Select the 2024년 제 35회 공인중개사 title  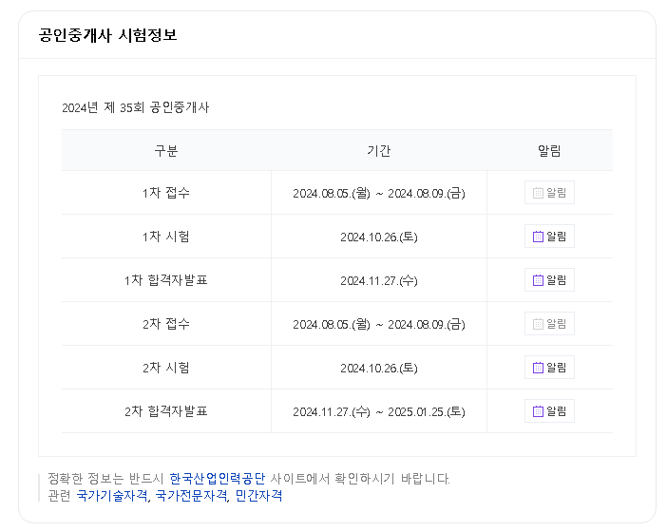pos(135,107)
